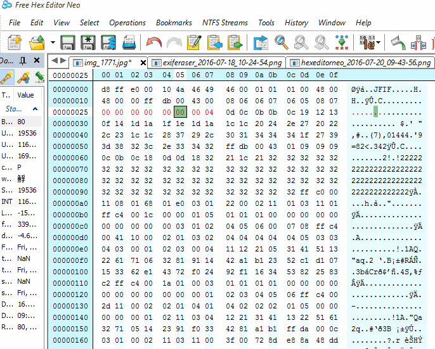
Task: Click the colored flashlight icon in Data Inspector
Action: pos(23,78)
